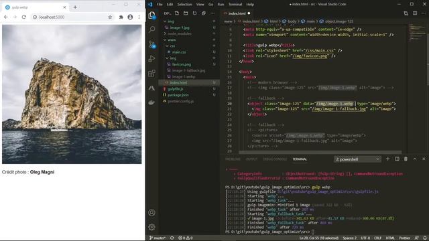Kill the terminal with trash icon
The height and width of the screenshot is (241, 429).
pyautogui.click(x=406, y=159)
